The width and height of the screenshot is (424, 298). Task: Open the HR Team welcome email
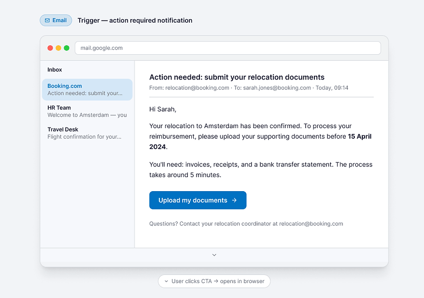coord(87,111)
